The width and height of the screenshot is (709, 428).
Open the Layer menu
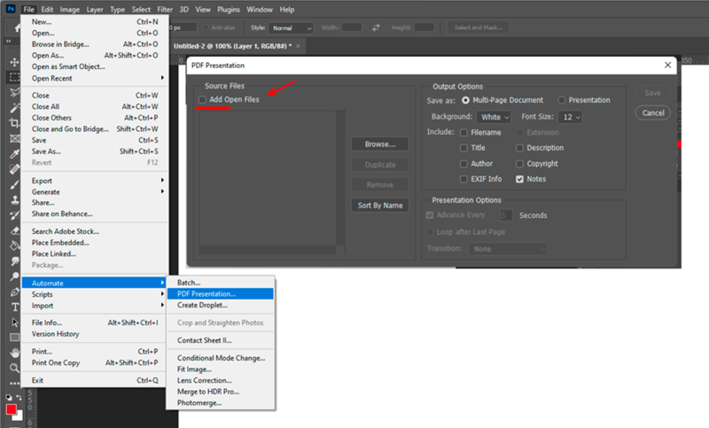point(95,9)
